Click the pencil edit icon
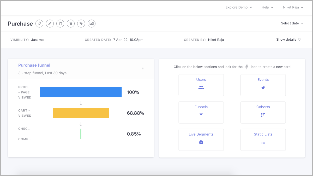313x176 pixels. pyautogui.click(x=50, y=24)
